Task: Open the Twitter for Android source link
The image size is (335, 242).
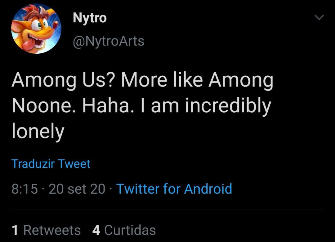Action: pos(174,189)
